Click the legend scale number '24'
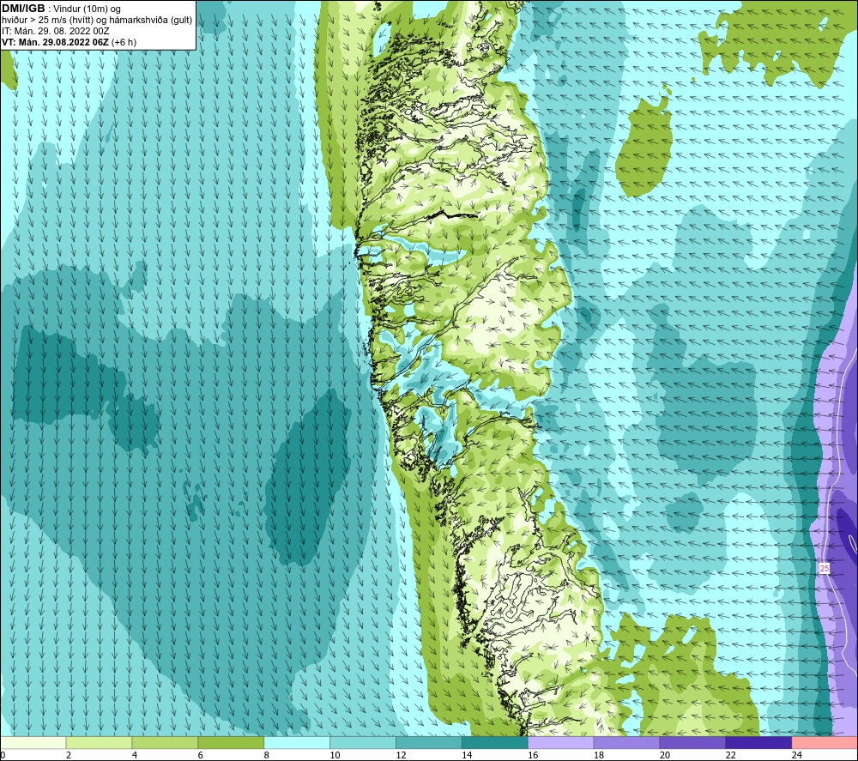The width and height of the screenshot is (858, 761). 797,755
